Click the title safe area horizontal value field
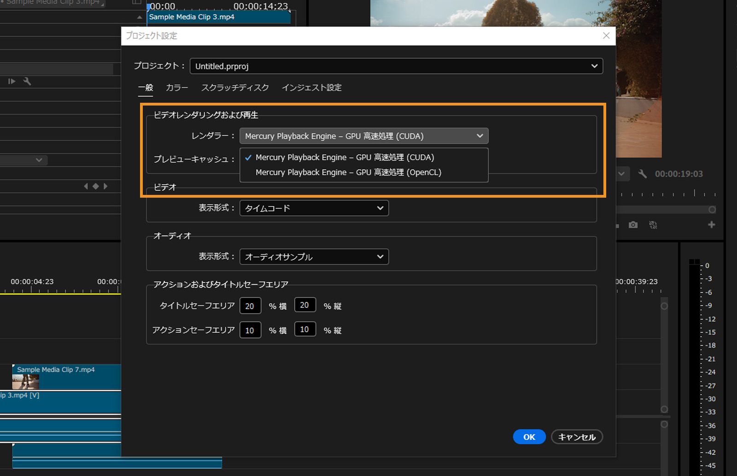The height and width of the screenshot is (476, 737). click(250, 305)
